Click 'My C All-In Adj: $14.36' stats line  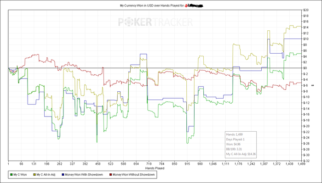point(241,154)
